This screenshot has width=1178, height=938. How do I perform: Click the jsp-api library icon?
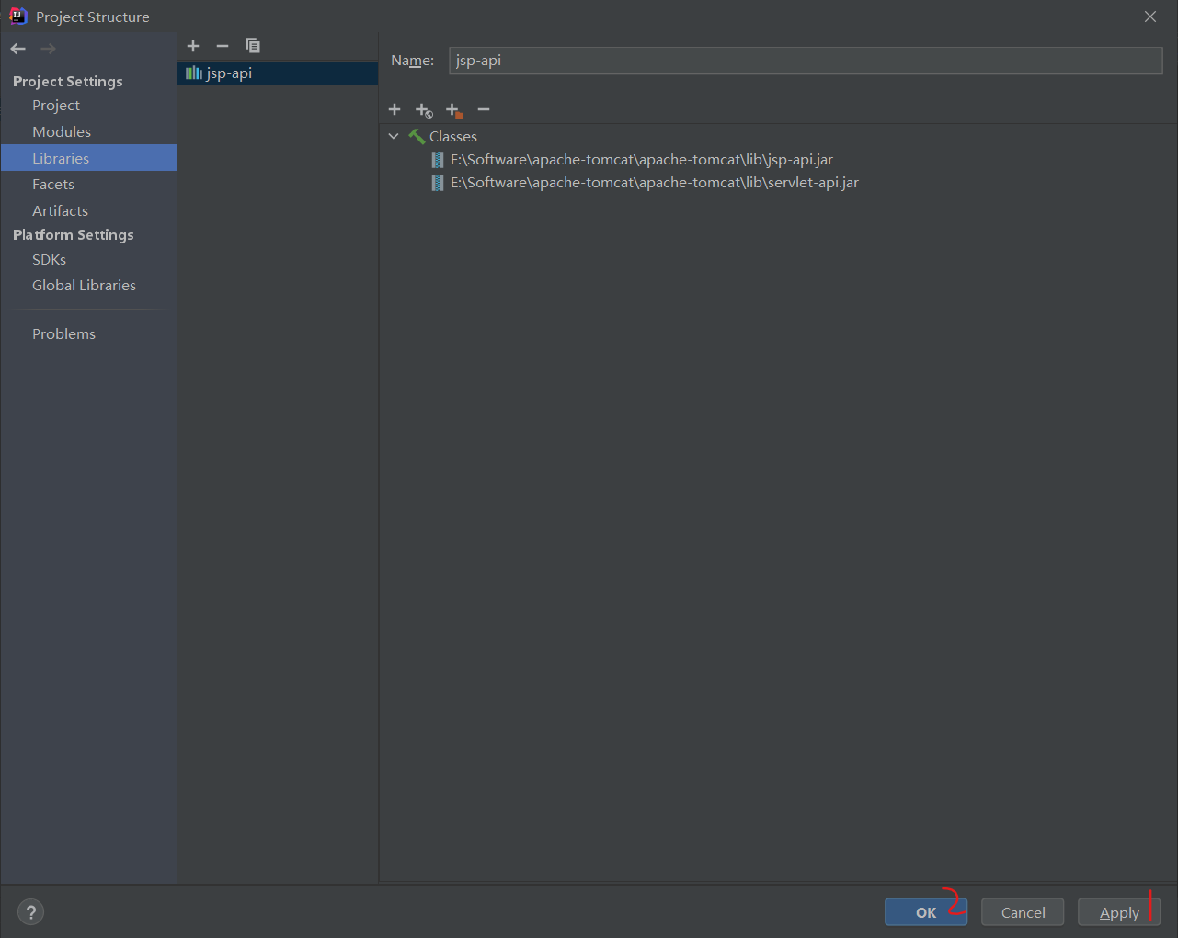click(194, 73)
